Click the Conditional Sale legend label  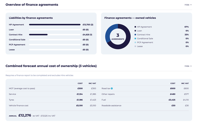[x=145, y=38]
